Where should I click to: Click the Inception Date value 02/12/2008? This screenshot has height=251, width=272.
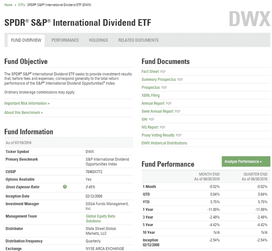pos(94,196)
